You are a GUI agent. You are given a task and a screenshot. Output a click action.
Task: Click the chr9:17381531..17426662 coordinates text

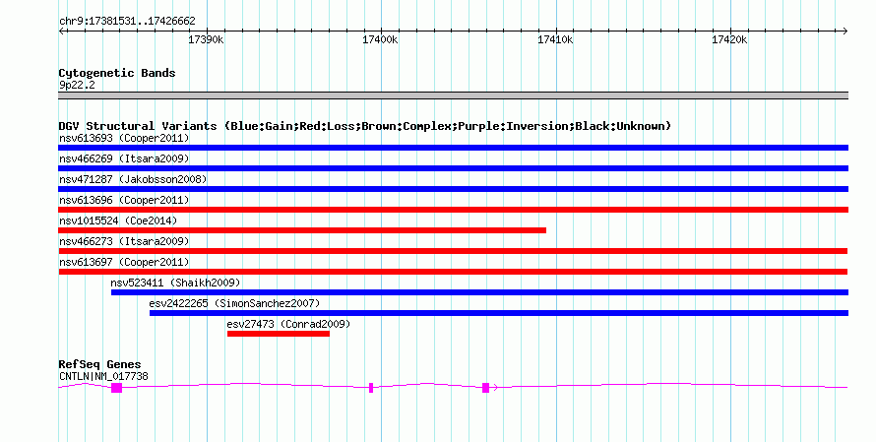coord(127,22)
